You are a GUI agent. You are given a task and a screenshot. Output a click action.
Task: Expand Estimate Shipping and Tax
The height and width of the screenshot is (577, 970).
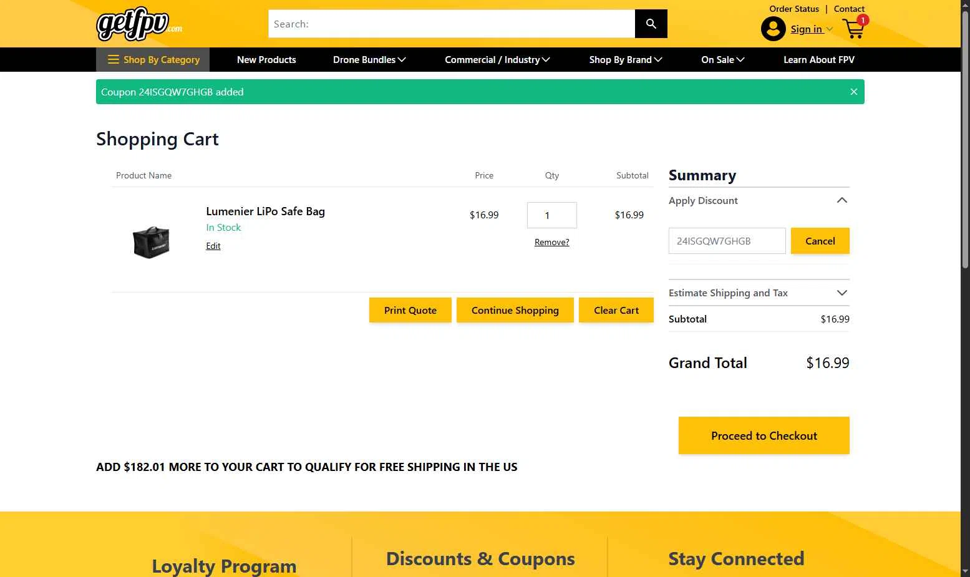point(759,293)
